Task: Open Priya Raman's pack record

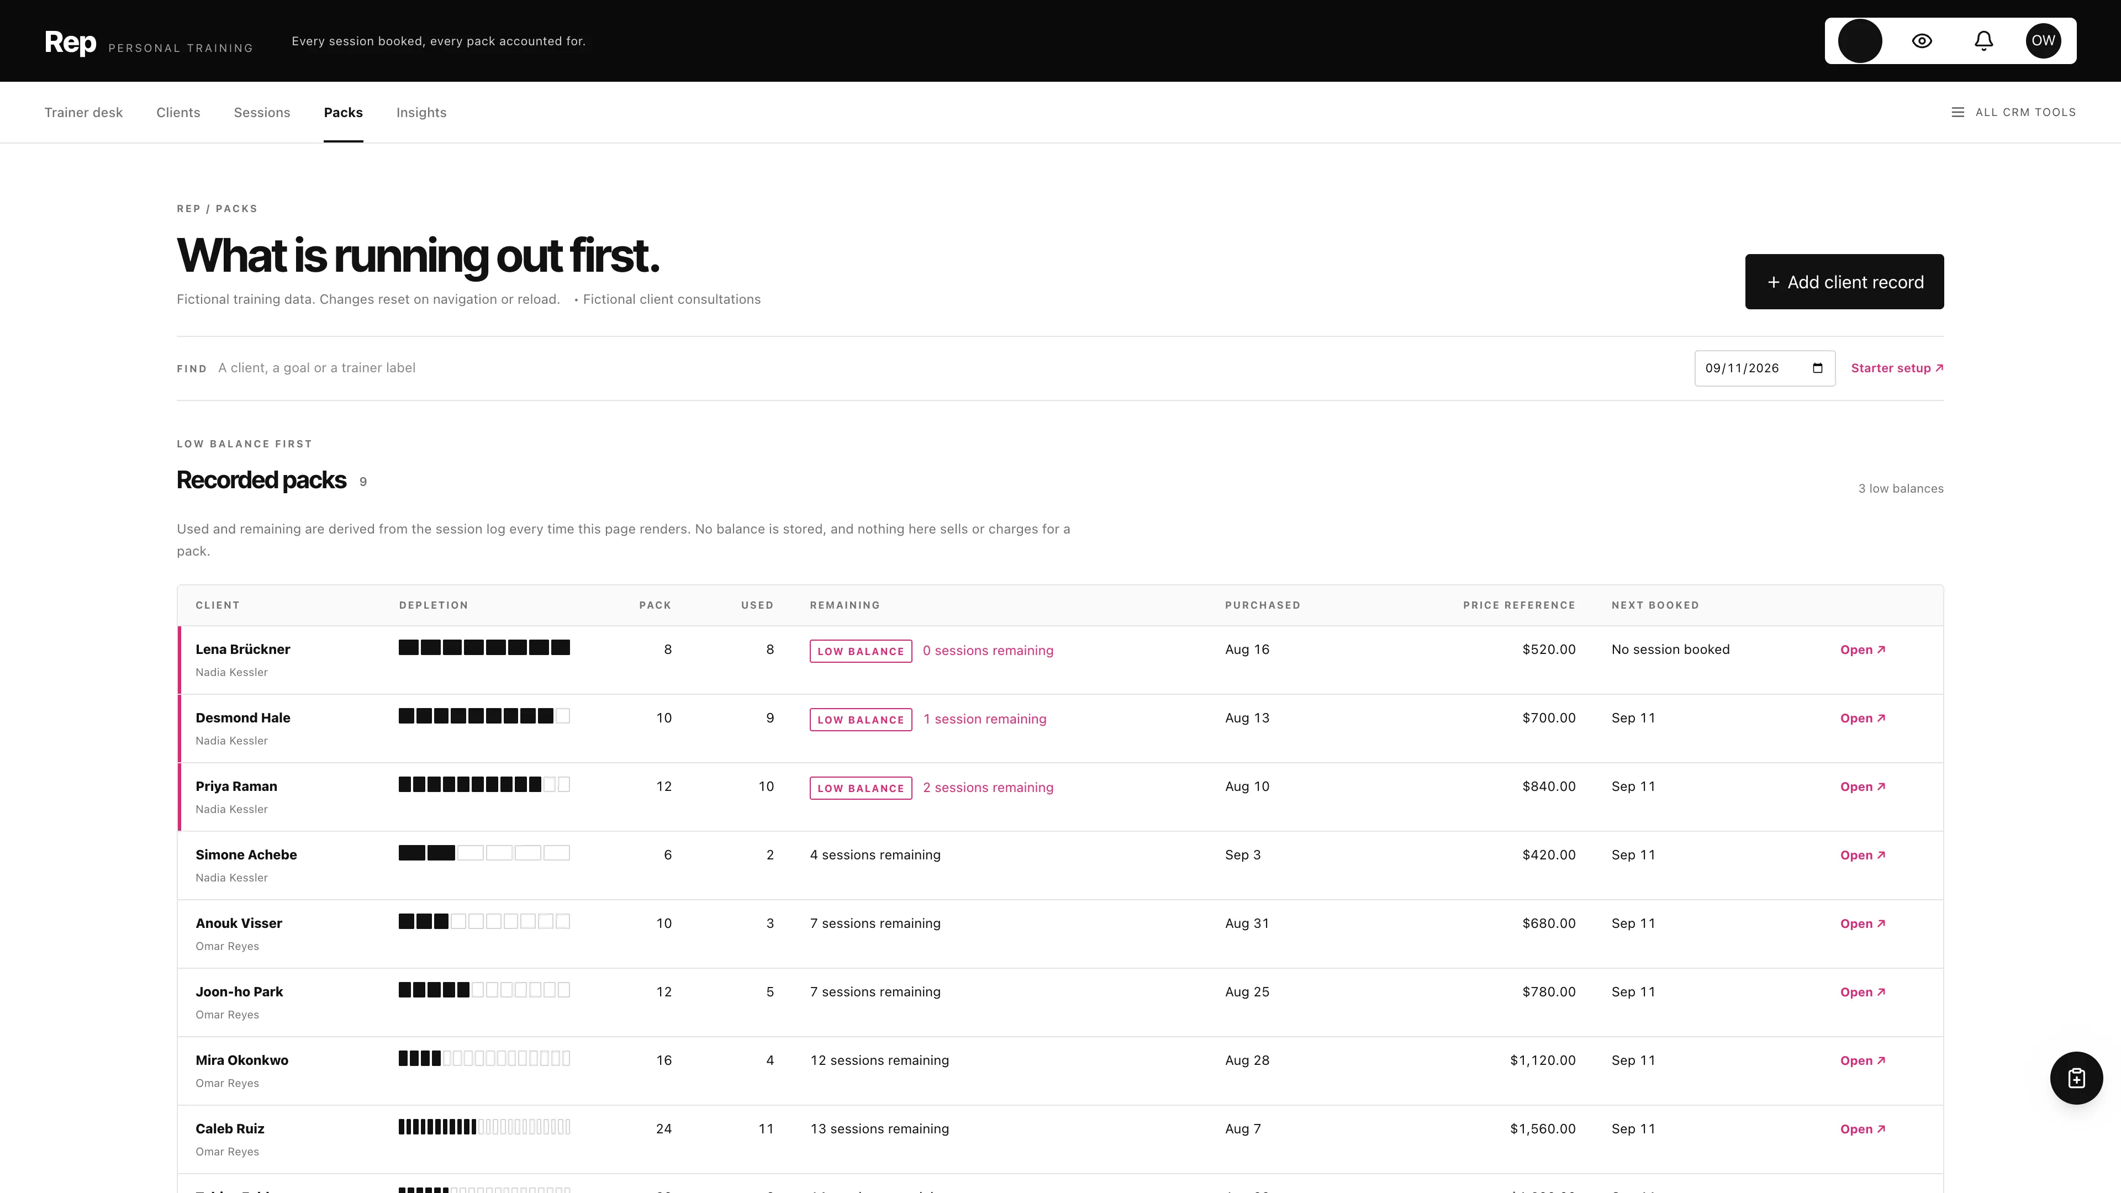Action: (x=1863, y=786)
